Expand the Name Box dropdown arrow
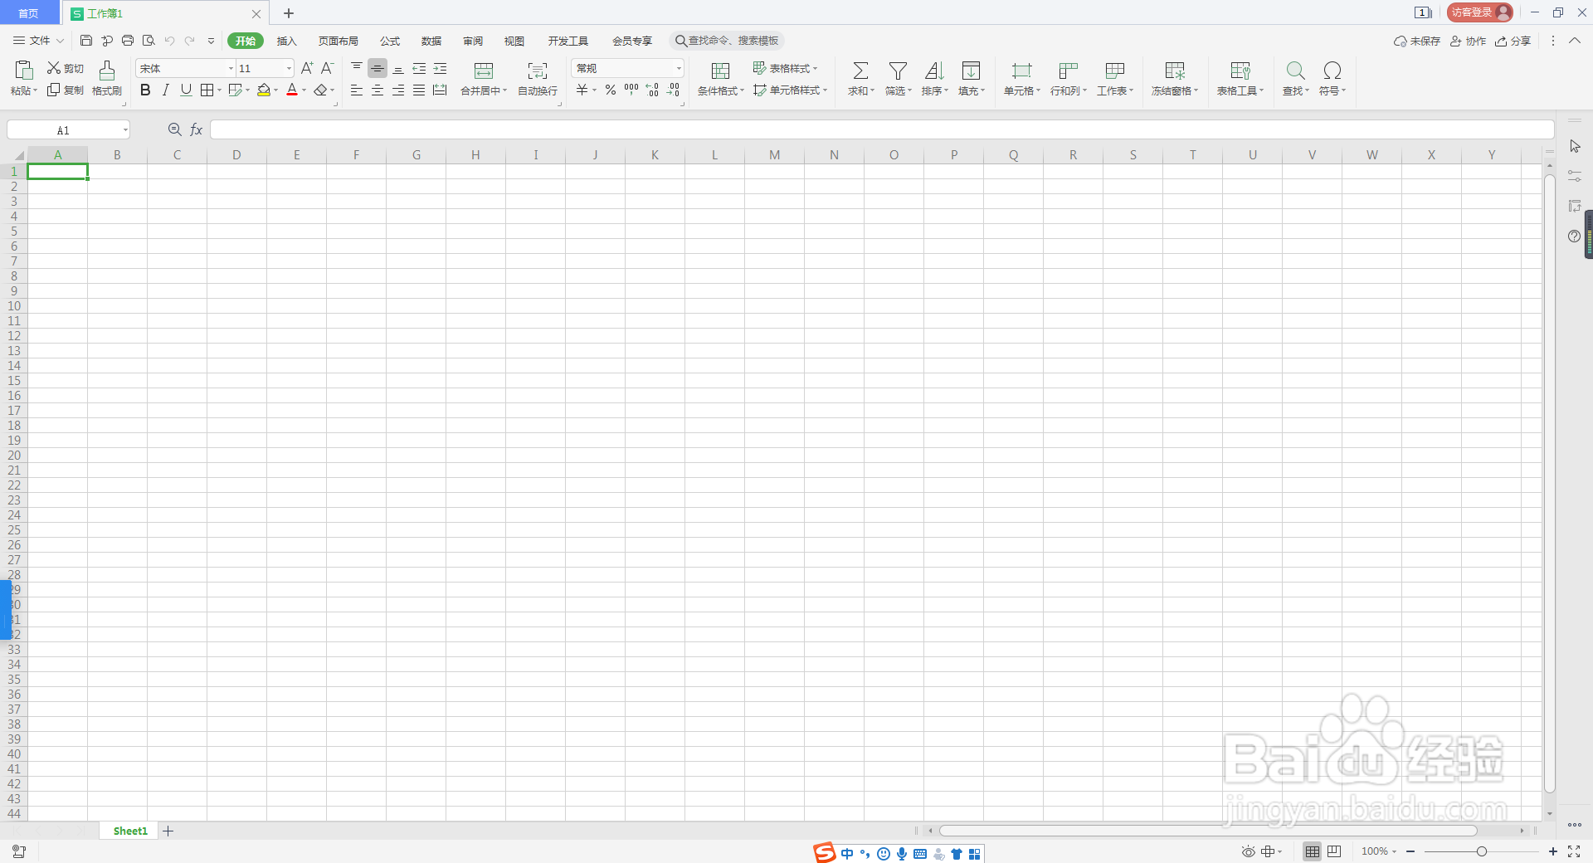1593x863 pixels. click(x=125, y=130)
